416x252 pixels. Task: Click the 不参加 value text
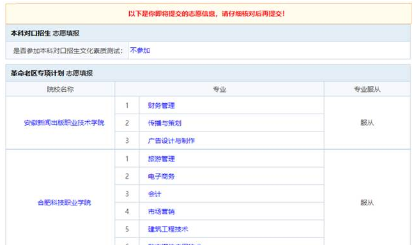140,50
